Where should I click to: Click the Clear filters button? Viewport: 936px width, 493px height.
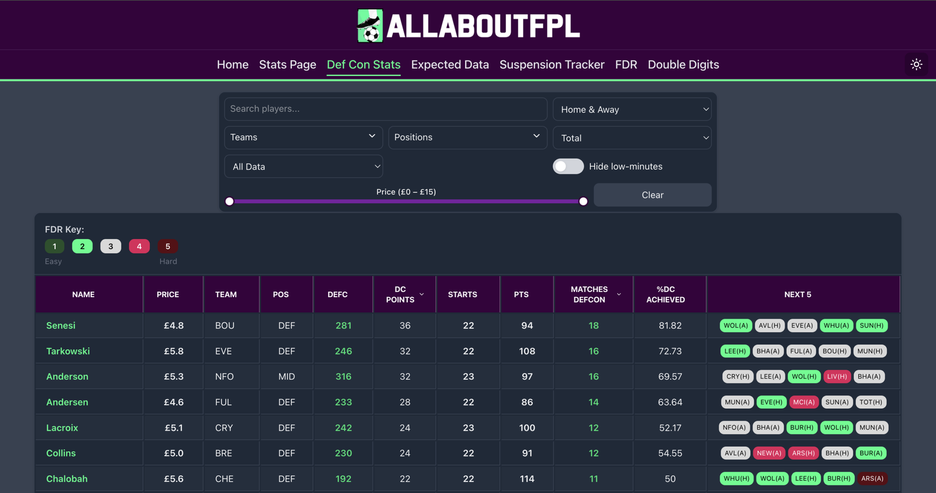652,195
